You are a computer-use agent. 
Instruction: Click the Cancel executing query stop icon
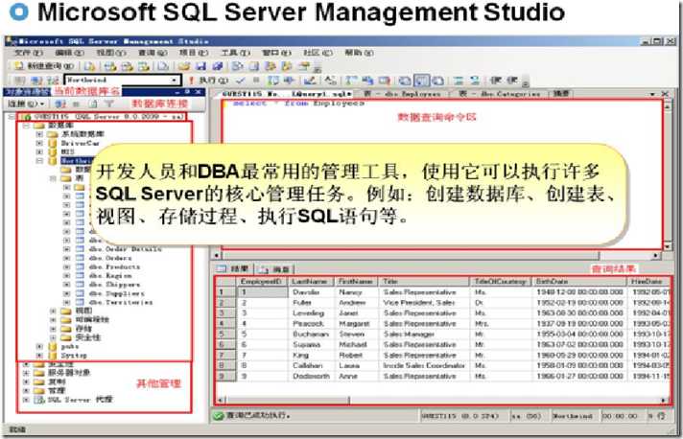[x=256, y=81]
